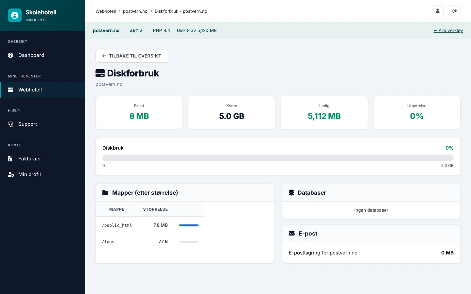Click the 77 B size value
The width and height of the screenshot is (471, 294).
163,242
